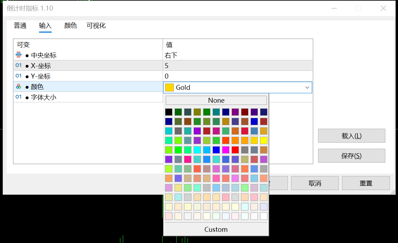Click the 载入(L) button

tap(352, 136)
